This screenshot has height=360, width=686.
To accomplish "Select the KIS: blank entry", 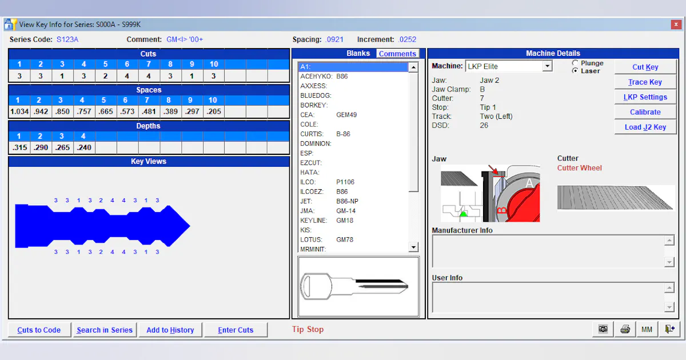I will (353, 230).
